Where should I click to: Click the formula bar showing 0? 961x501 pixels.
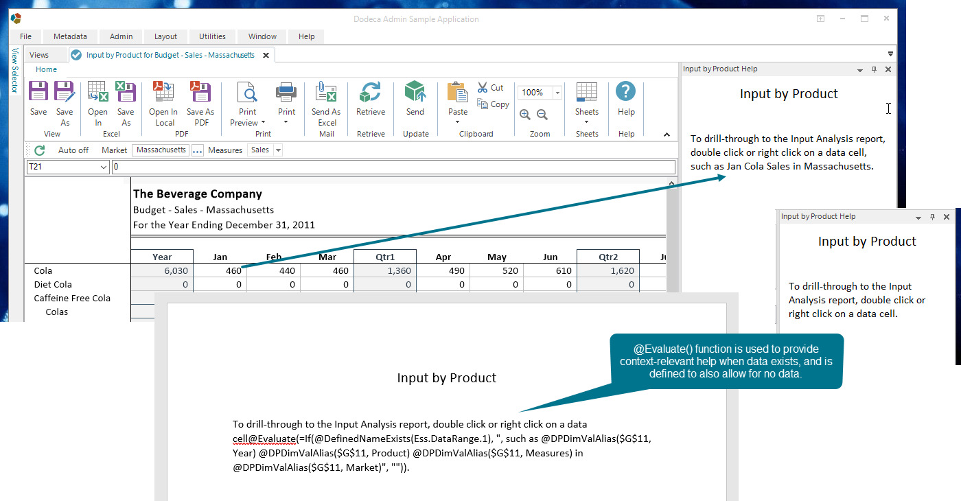[x=393, y=167]
